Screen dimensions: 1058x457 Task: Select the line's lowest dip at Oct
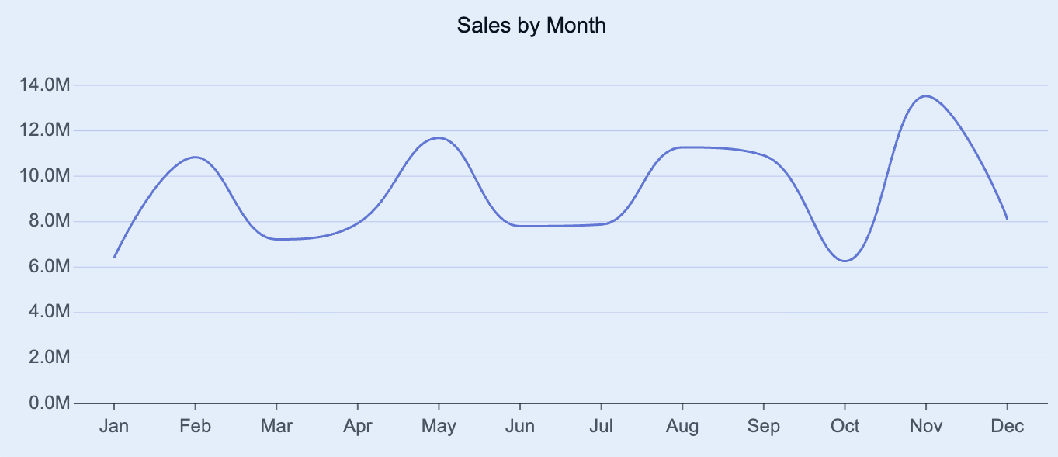click(845, 261)
